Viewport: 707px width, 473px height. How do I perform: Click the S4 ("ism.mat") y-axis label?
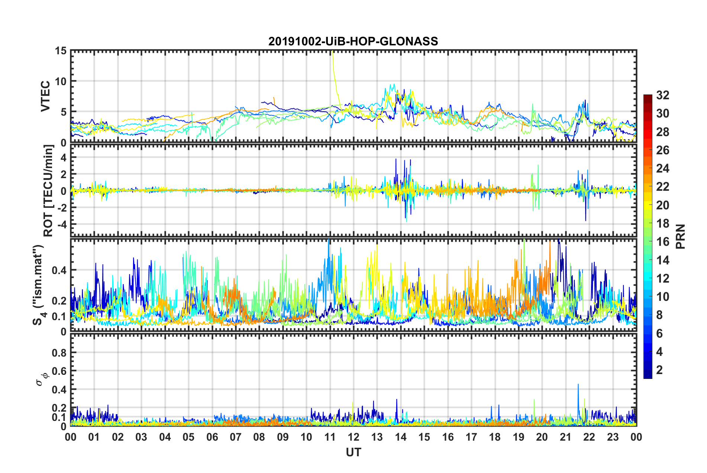38,285
